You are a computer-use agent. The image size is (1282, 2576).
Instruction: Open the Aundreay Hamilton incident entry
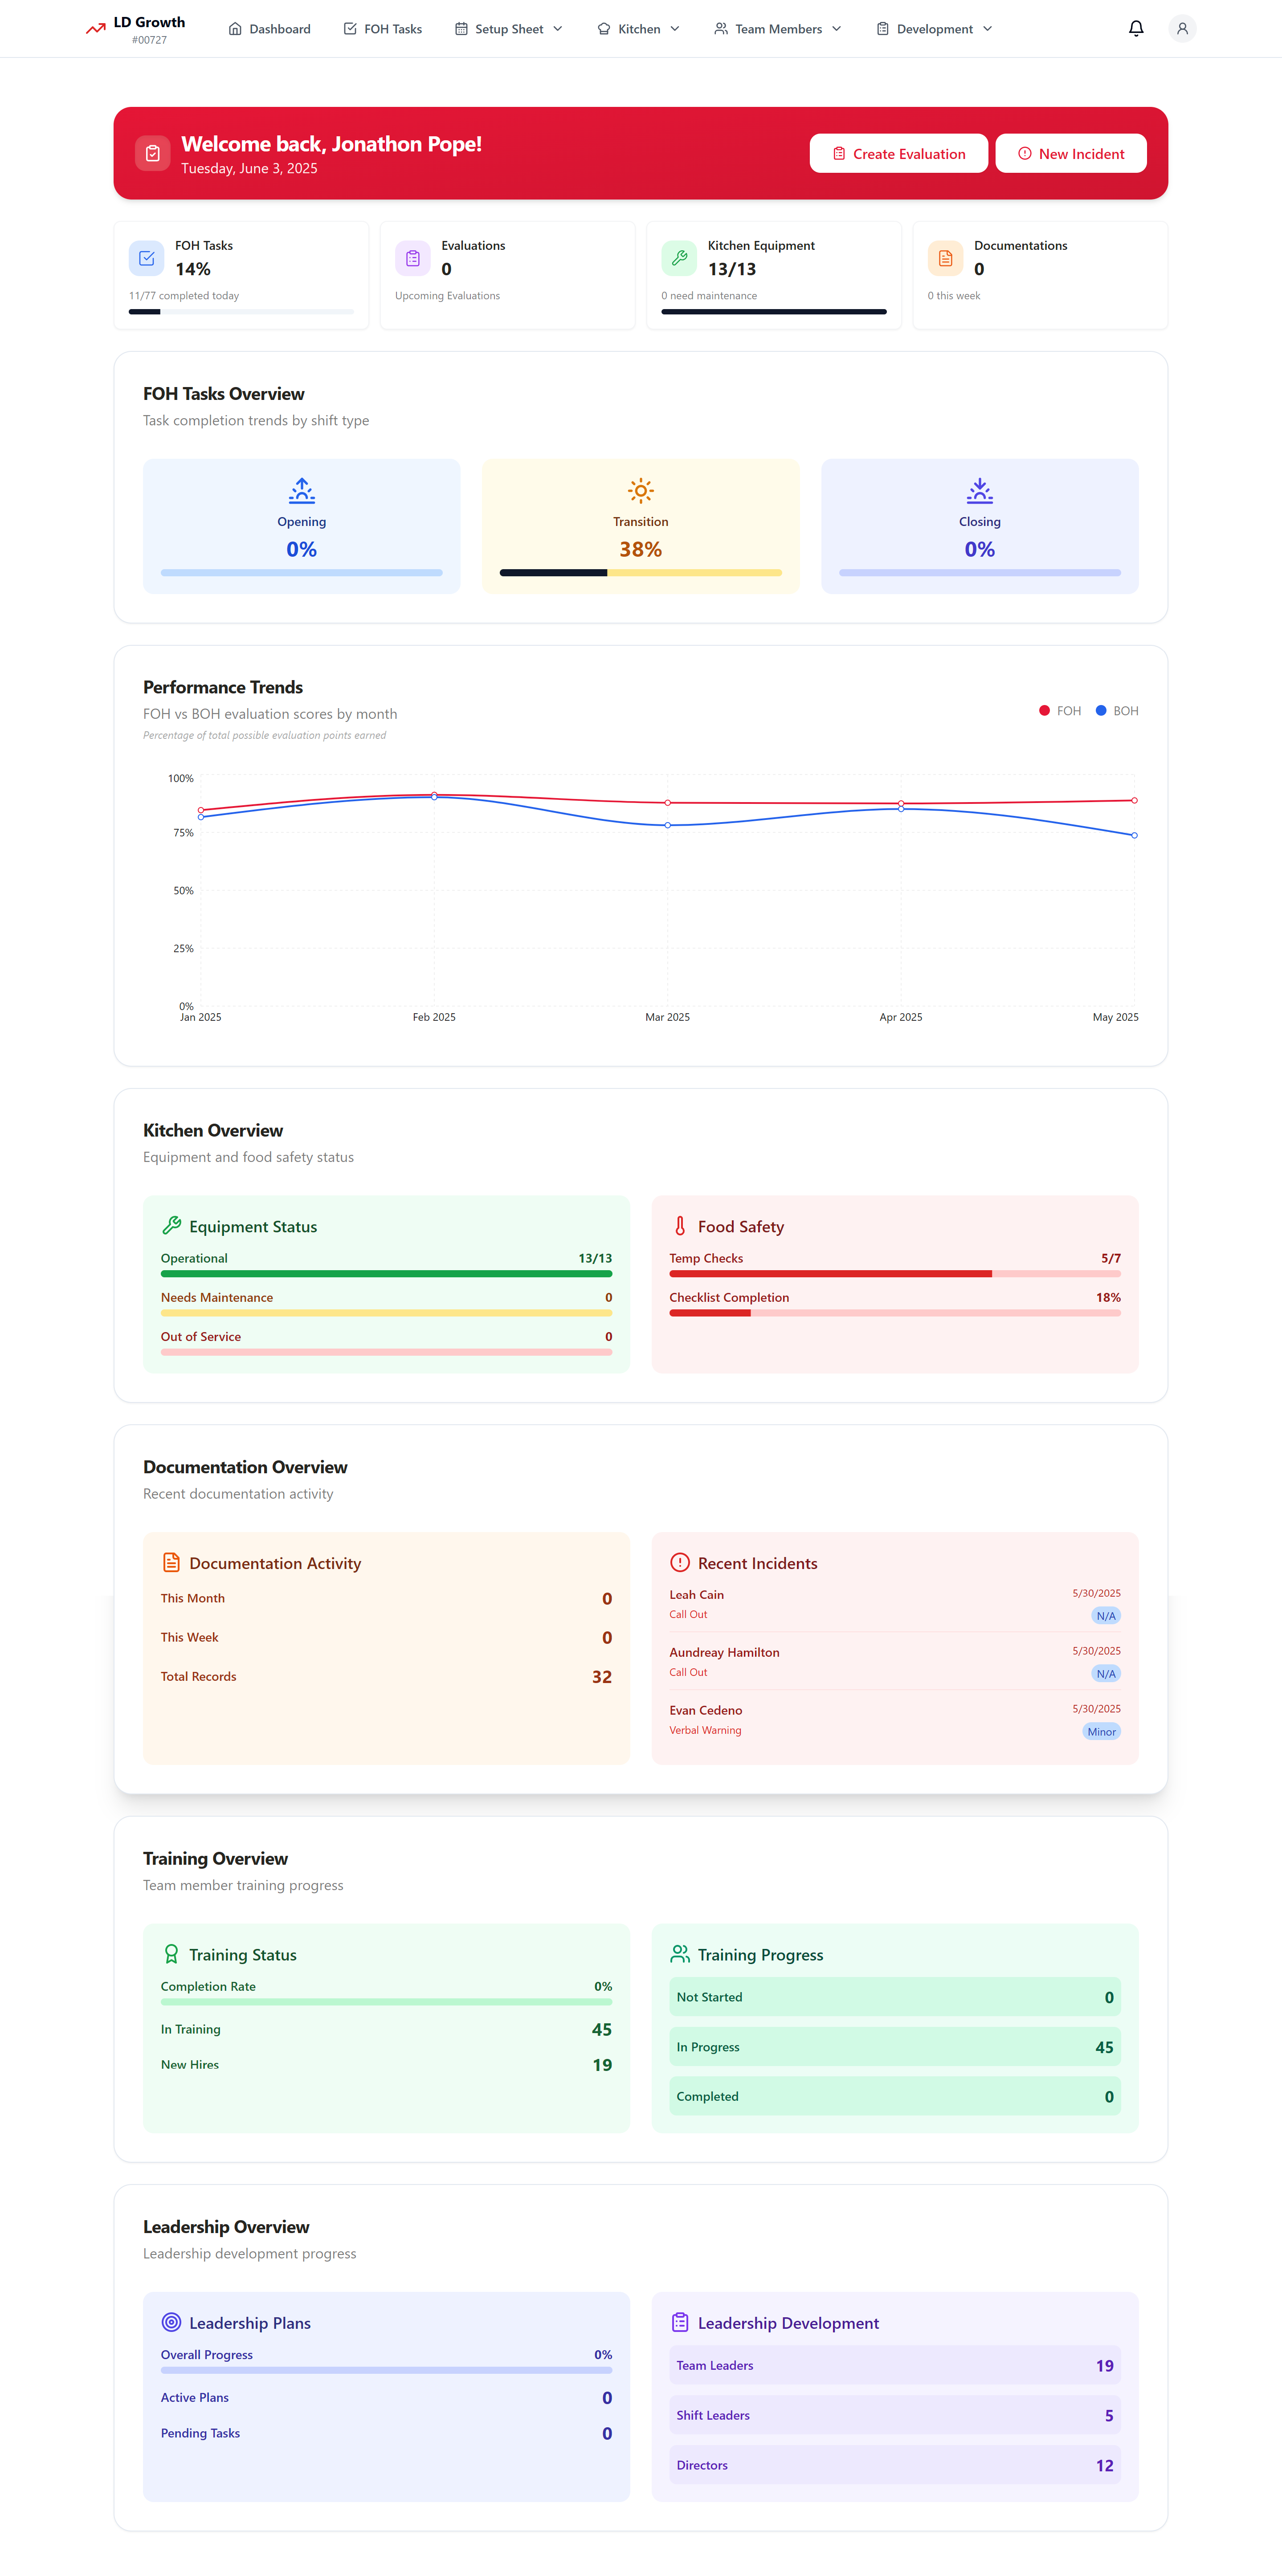coord(895,1662)
